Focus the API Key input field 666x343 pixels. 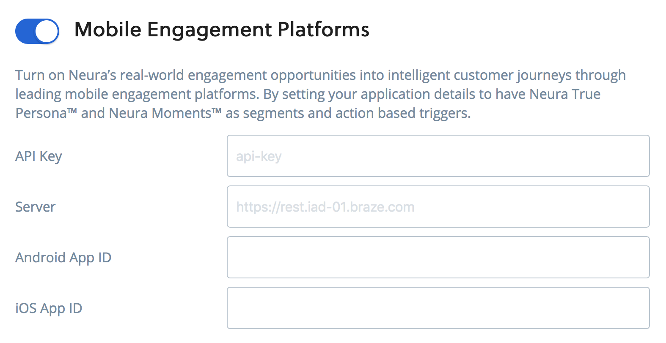[x=438, y=156]
